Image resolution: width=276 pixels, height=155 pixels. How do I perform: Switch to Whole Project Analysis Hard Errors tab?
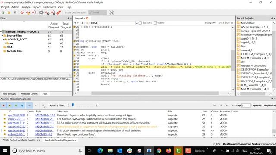tap(21, 140)
